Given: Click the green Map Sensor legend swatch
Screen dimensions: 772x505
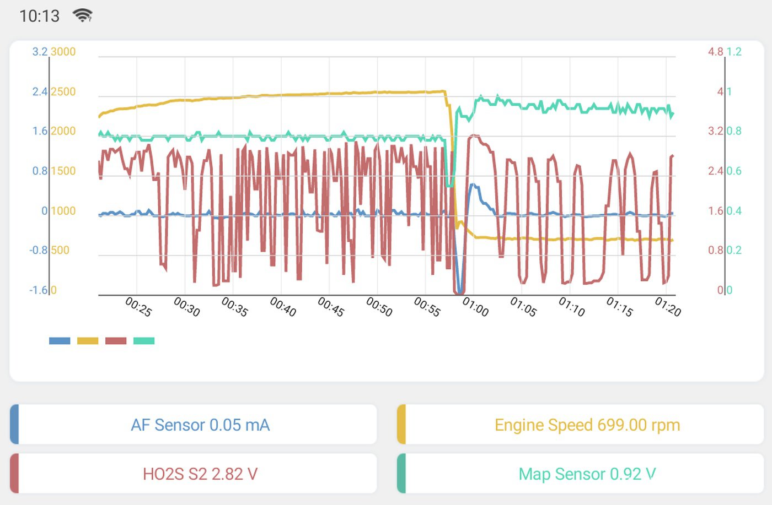Looking at the screenshot, I should [144, 341].
